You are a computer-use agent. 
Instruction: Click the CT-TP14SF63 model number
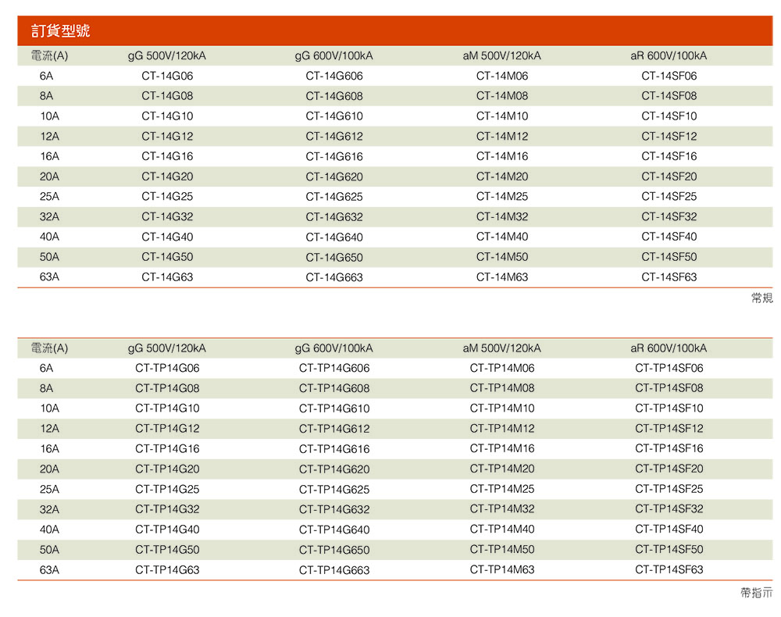(x=669, y=569)
